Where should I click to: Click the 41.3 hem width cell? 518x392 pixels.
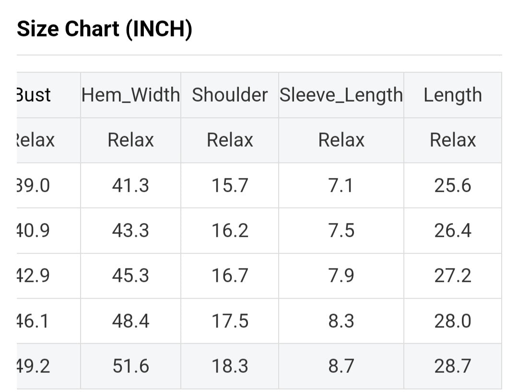[130, 185]
